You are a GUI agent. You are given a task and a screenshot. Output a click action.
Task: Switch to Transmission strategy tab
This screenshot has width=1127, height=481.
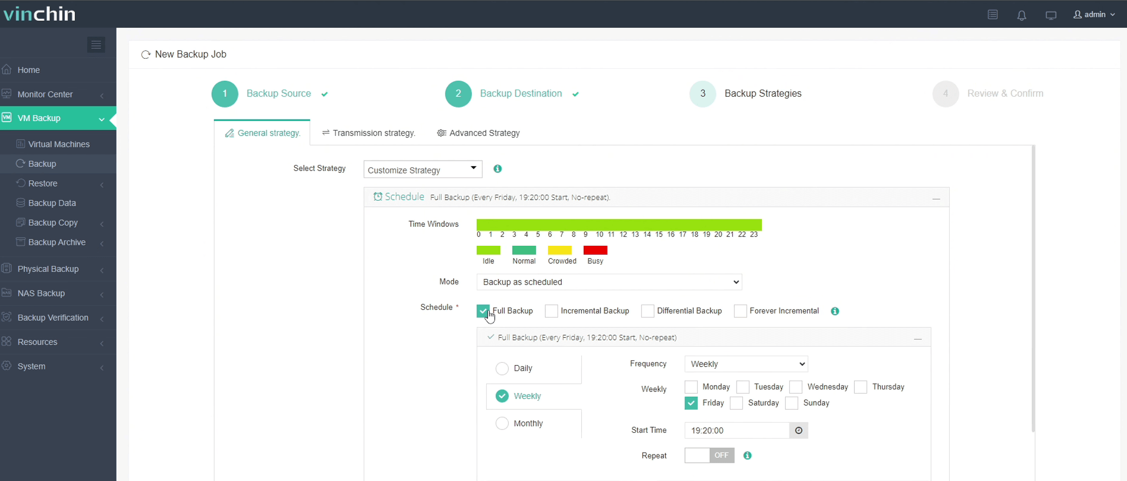pos(369,133)
